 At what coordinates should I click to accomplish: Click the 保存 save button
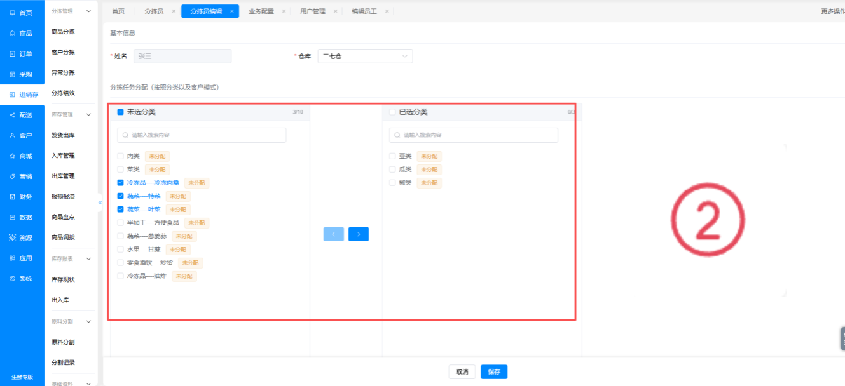[494, 371]
